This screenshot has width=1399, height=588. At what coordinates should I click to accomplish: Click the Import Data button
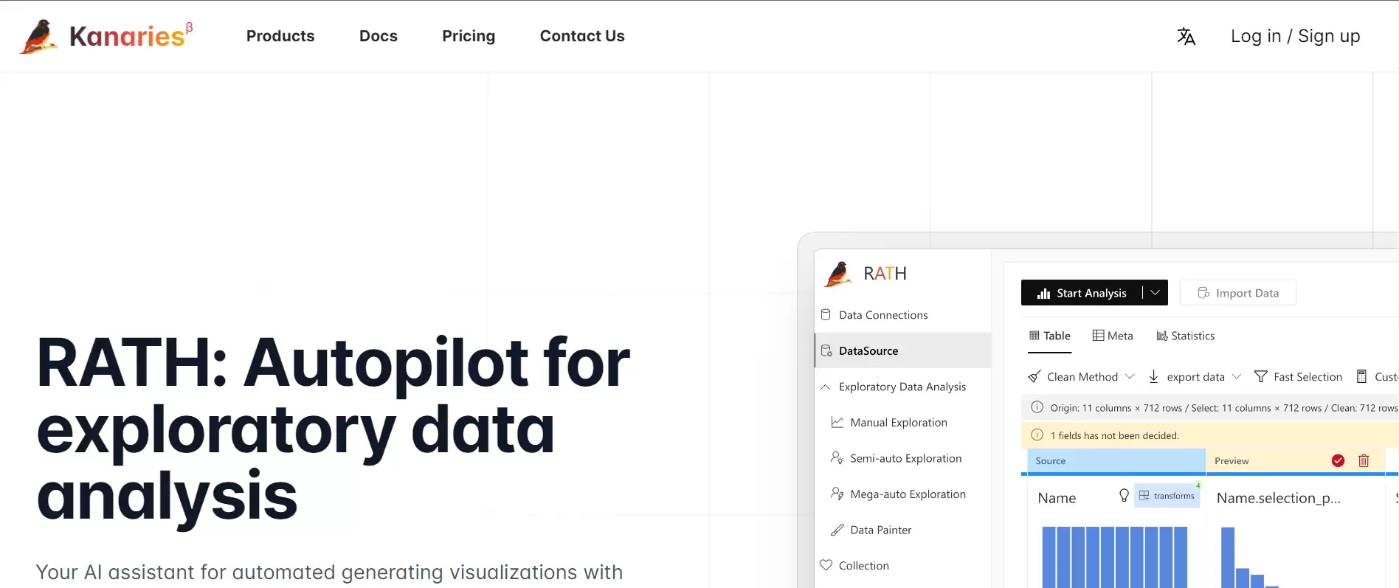pyautogui.click(x=1237, y=293)
